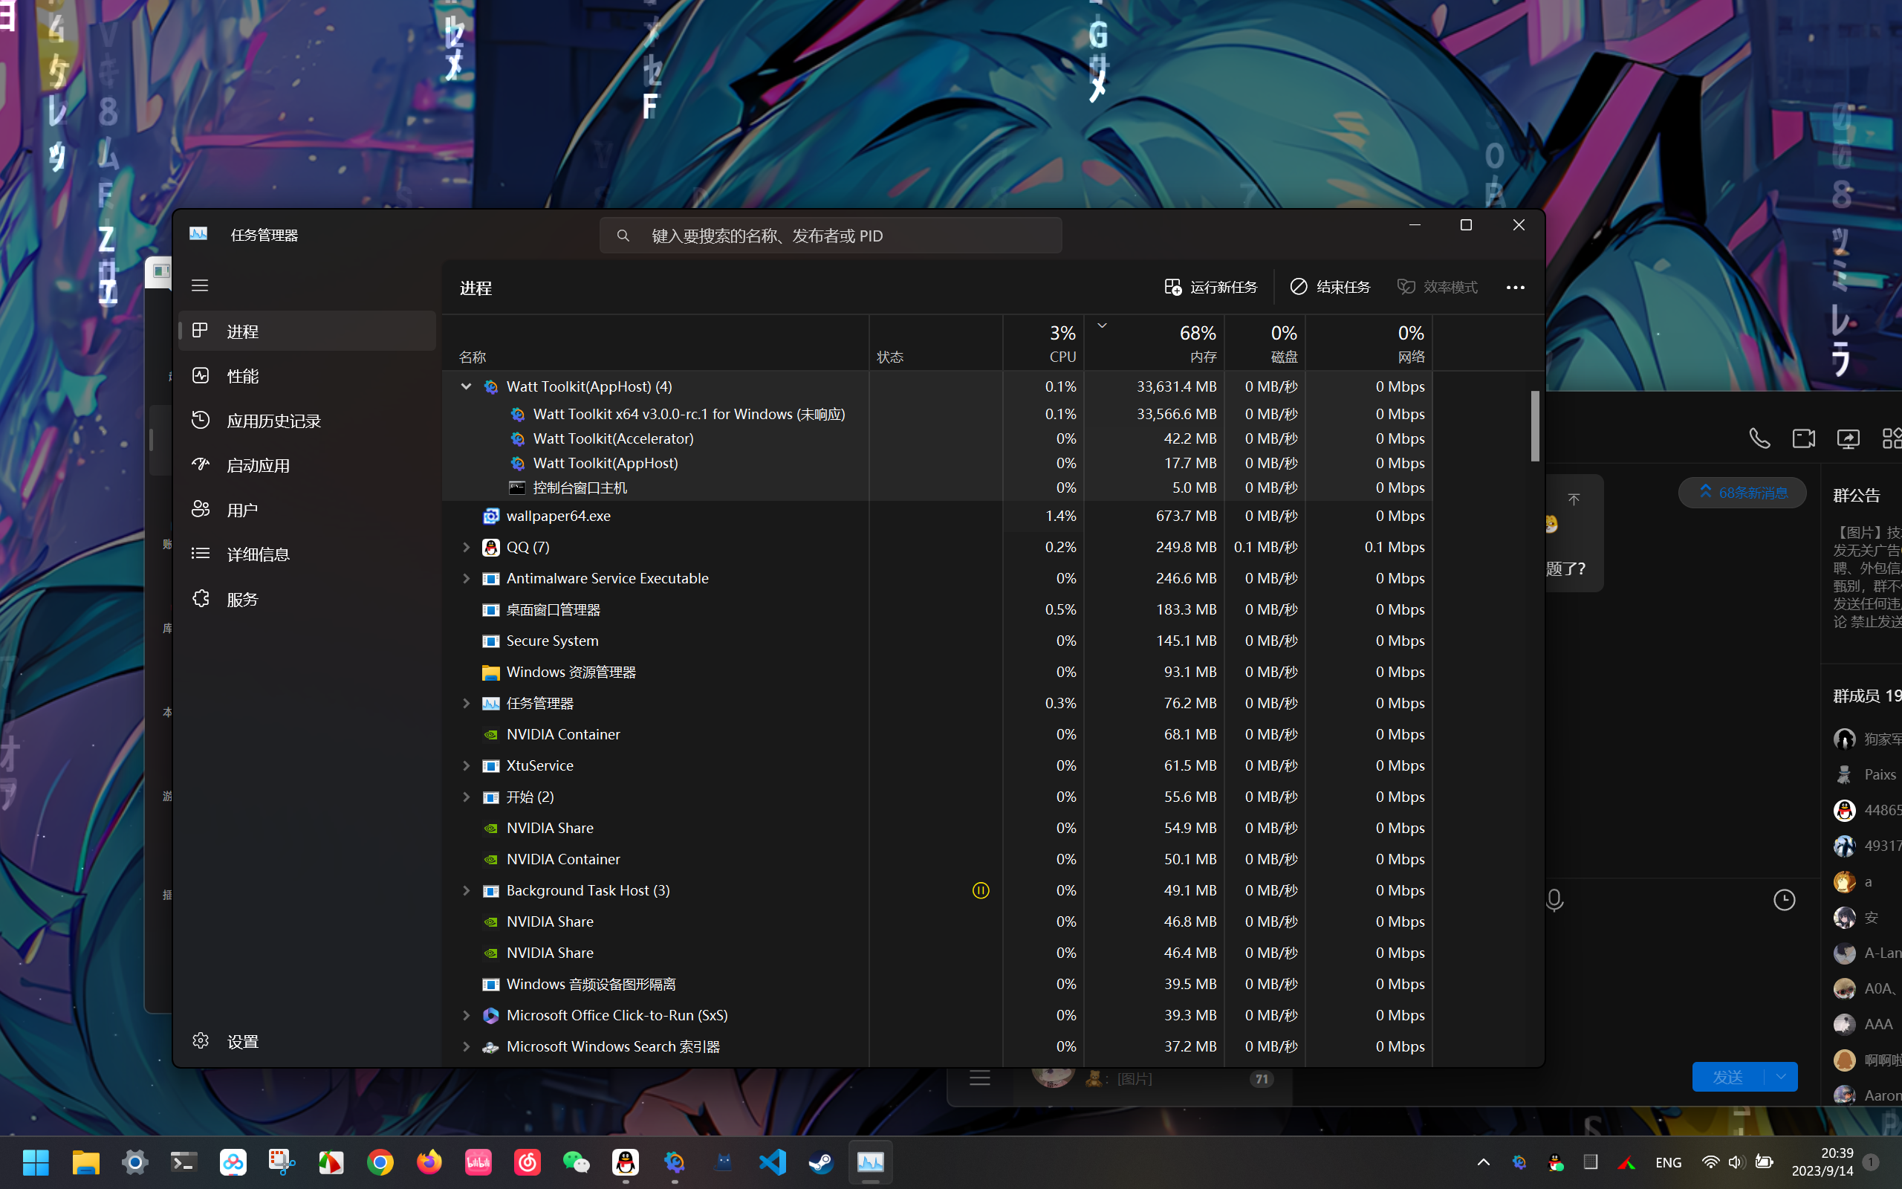
Task: Open the 性能 panel in the sidebar
Action: 244,375
